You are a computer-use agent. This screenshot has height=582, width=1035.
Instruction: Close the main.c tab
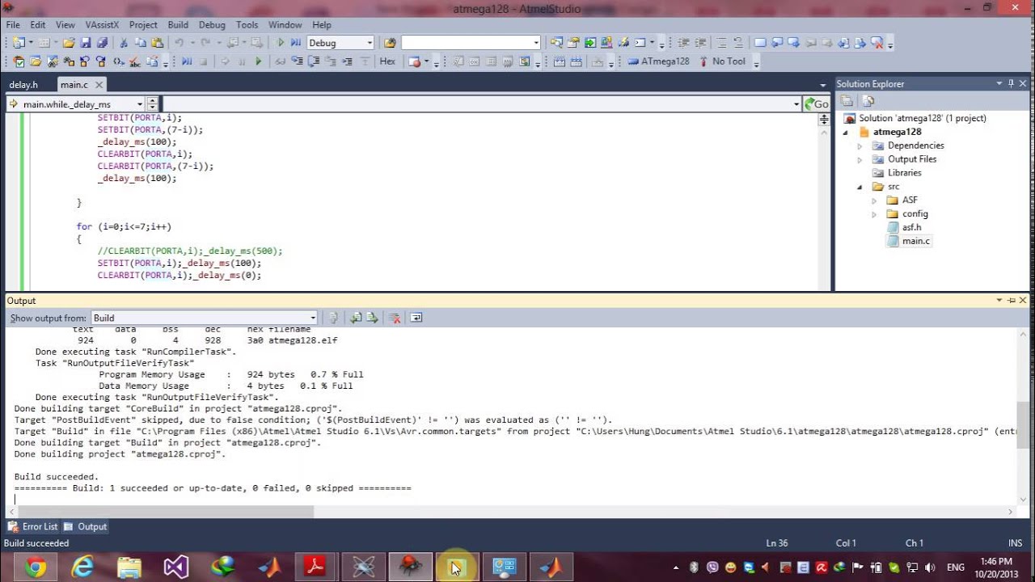[x=99, y=84]
